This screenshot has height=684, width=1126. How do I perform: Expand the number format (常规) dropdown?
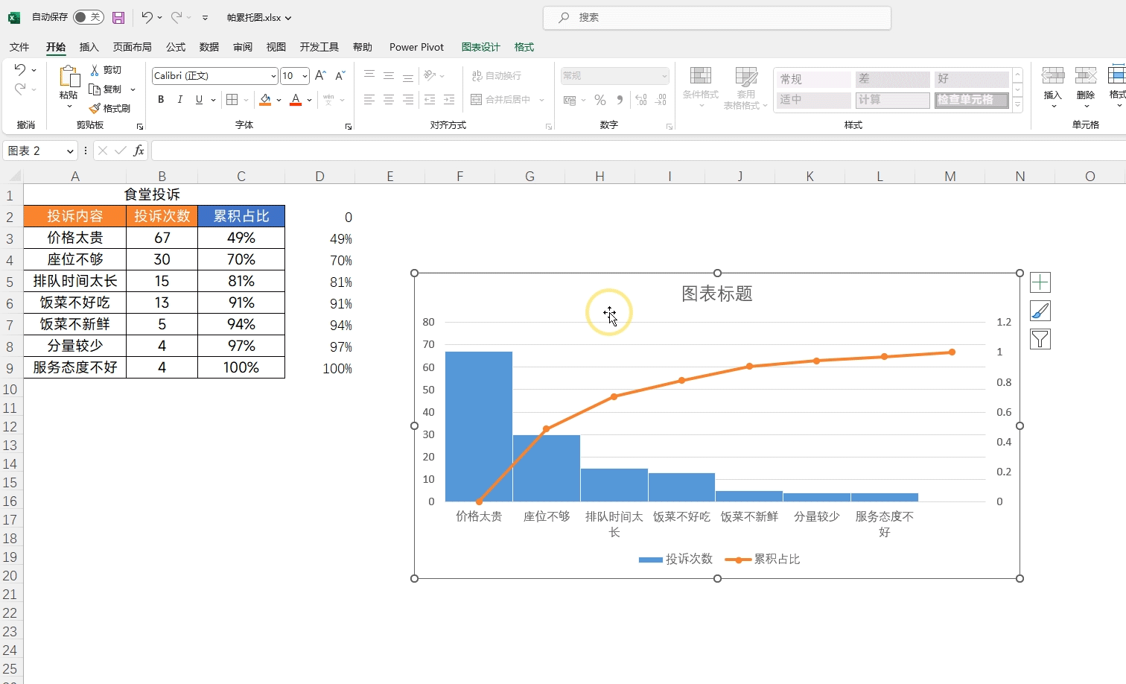click(x=664, y=76)
